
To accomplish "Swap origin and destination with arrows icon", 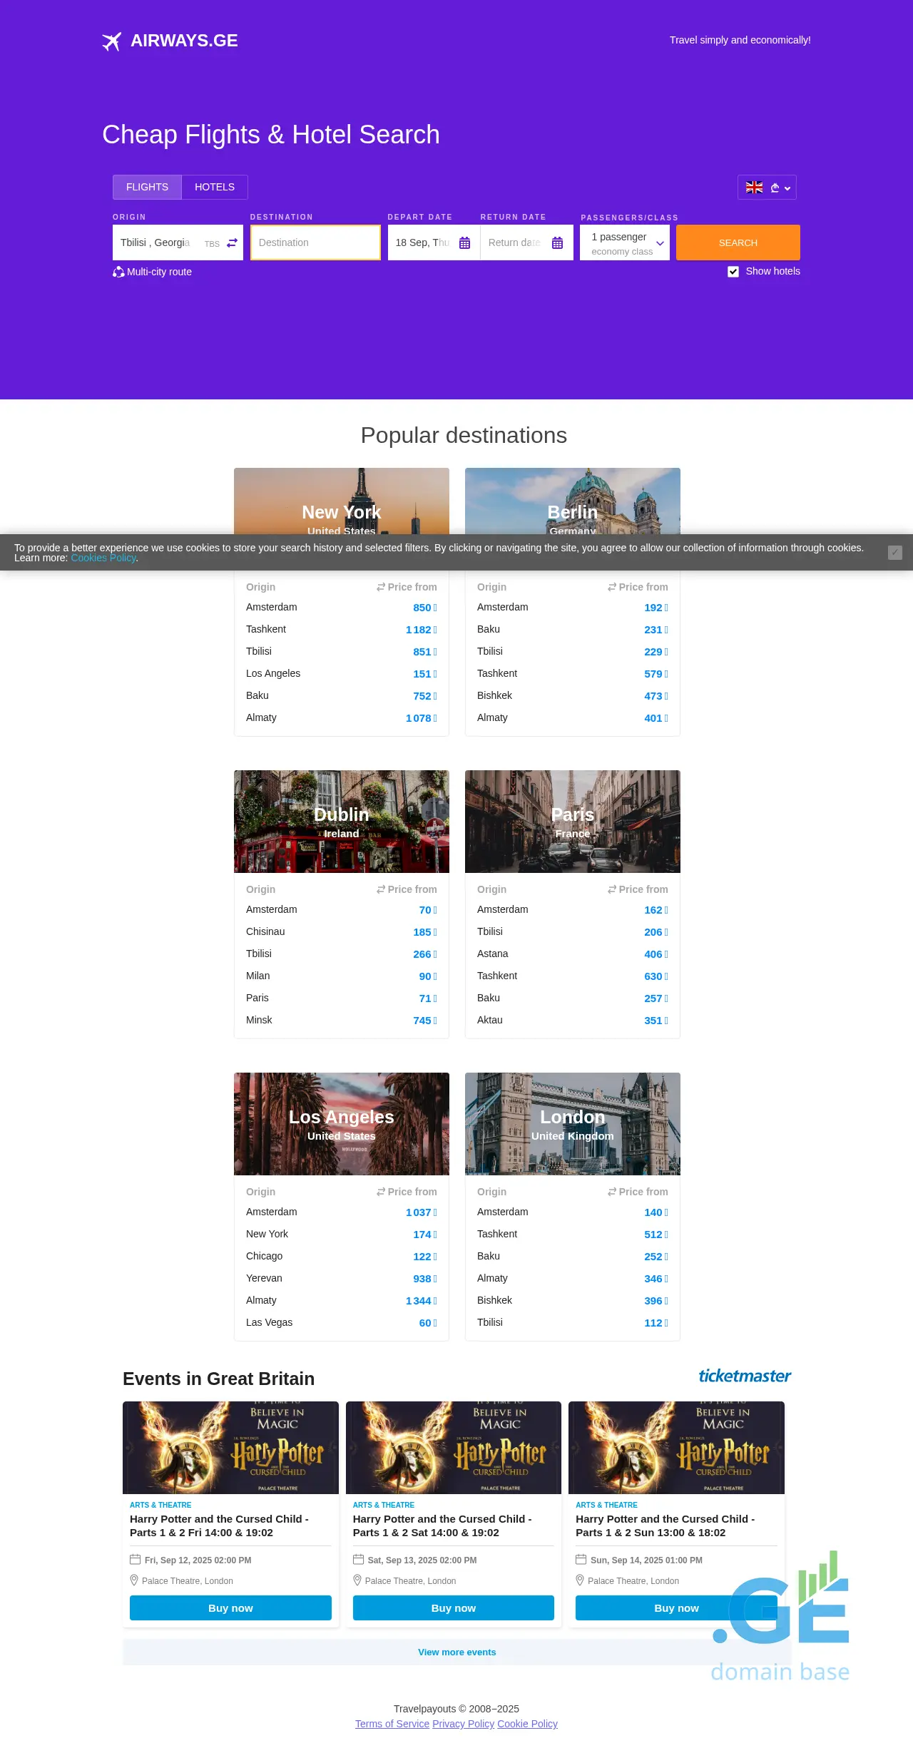I will pos(232,243).
